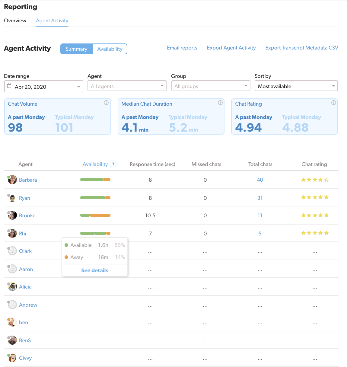Click Barbara's avatar icon
This screenshot has width=347, height=367.
click(12, 180)
